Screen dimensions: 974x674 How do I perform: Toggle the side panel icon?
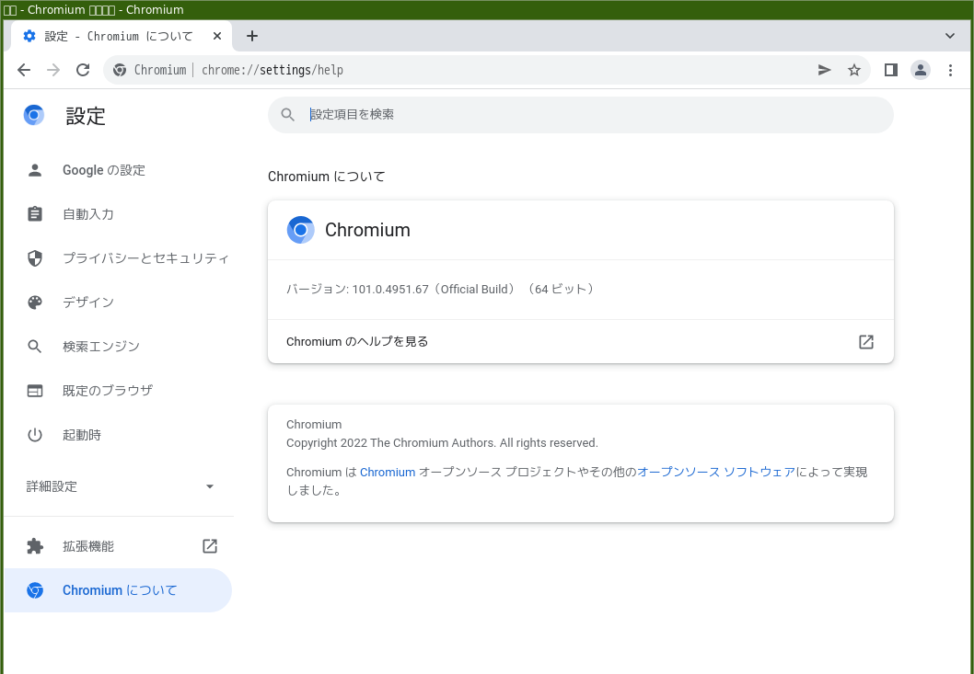[891, 70]
